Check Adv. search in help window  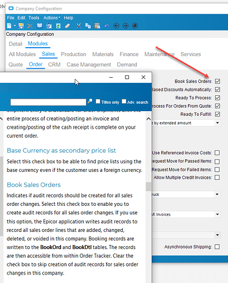pos(124,102)
